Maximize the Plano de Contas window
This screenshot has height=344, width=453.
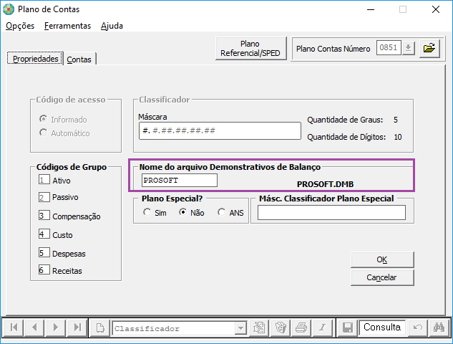(x=403, y=9)
